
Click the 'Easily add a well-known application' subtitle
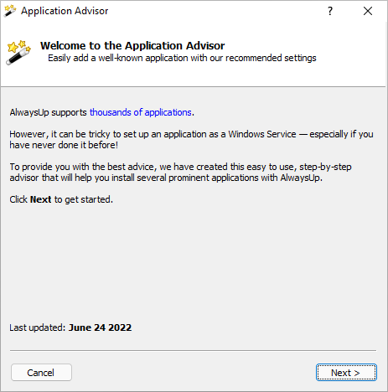[x=182, y=58]
